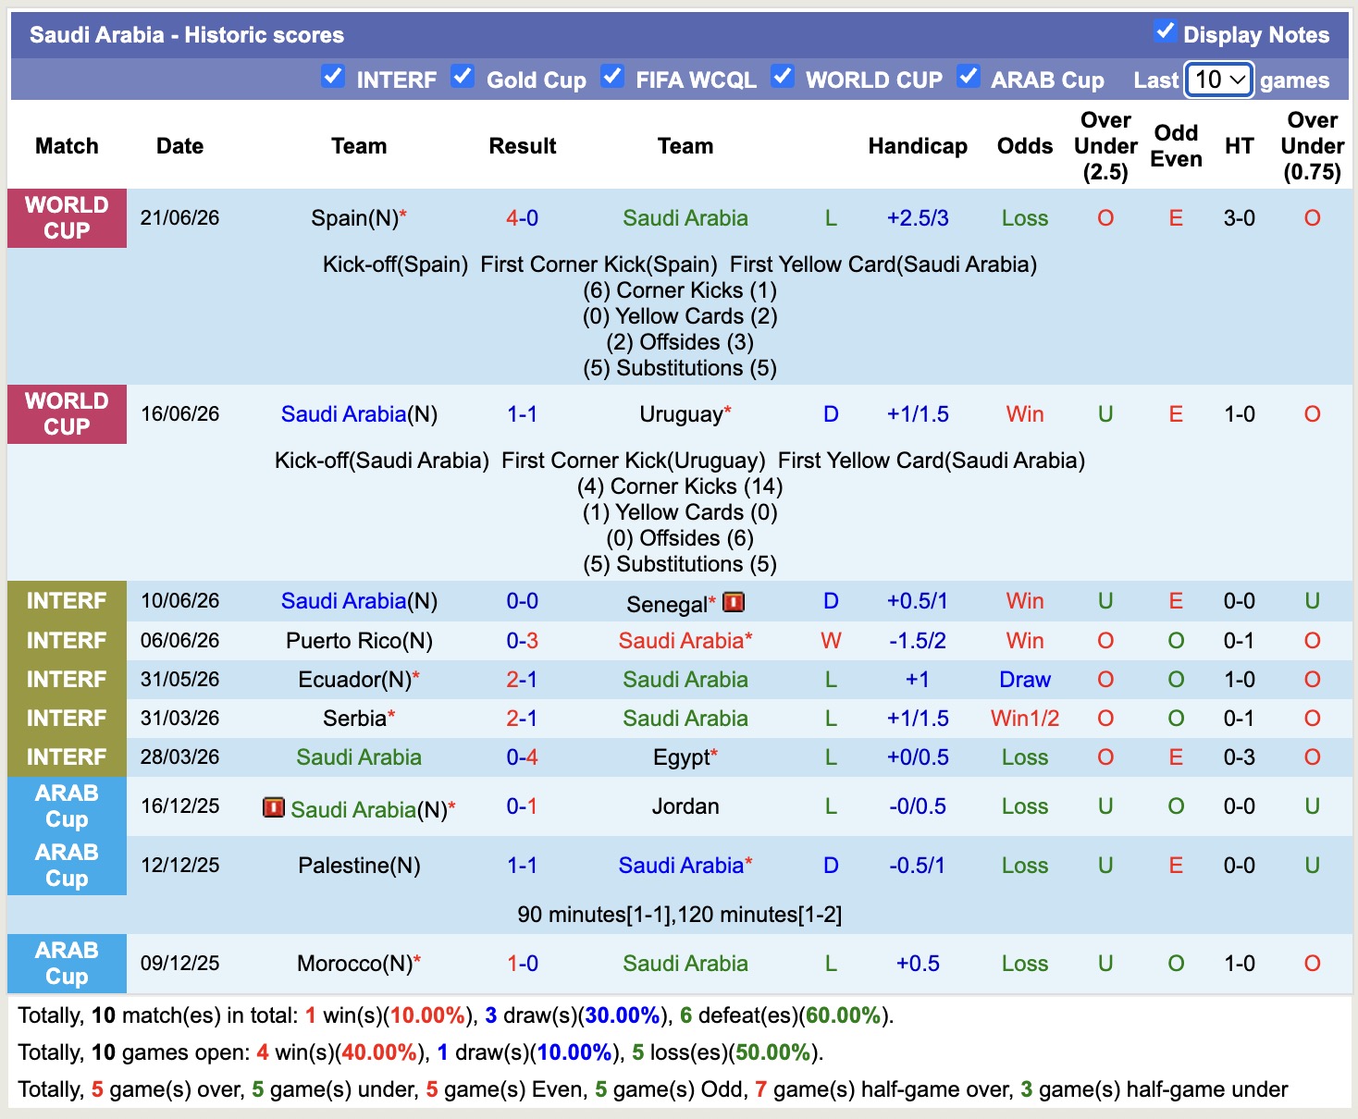Open the Egypt team link

pyautogui.click(x=685, y=757)
